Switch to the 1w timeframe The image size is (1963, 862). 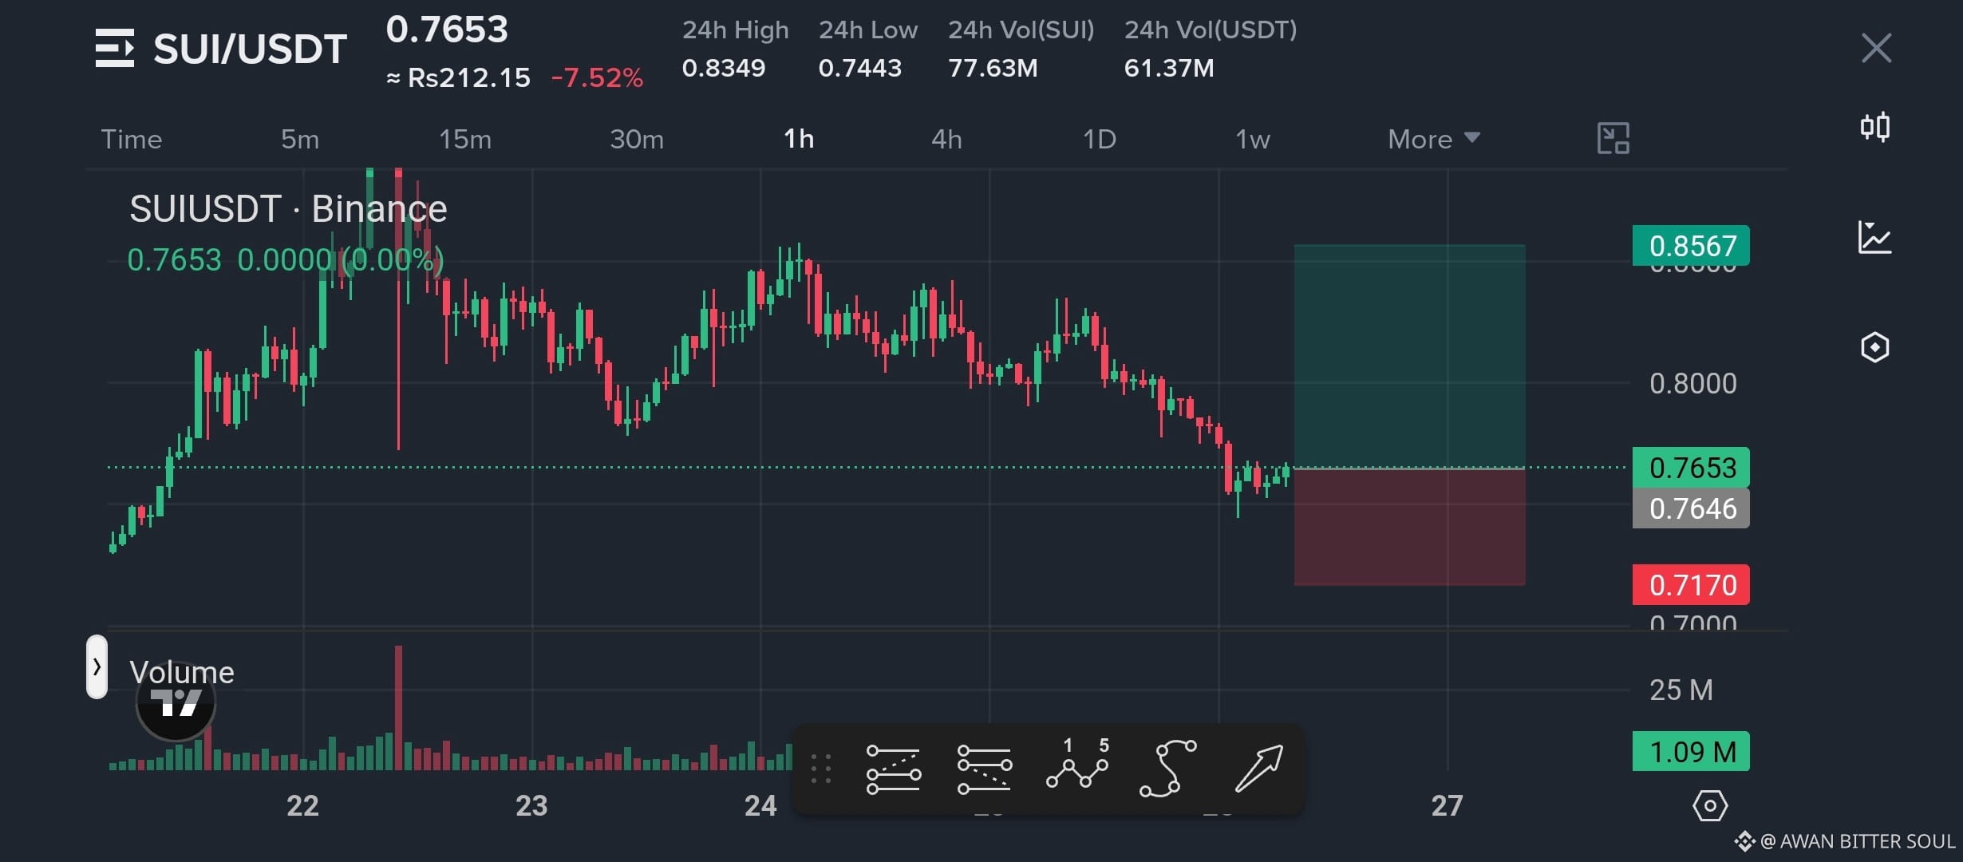point(1253,139)
